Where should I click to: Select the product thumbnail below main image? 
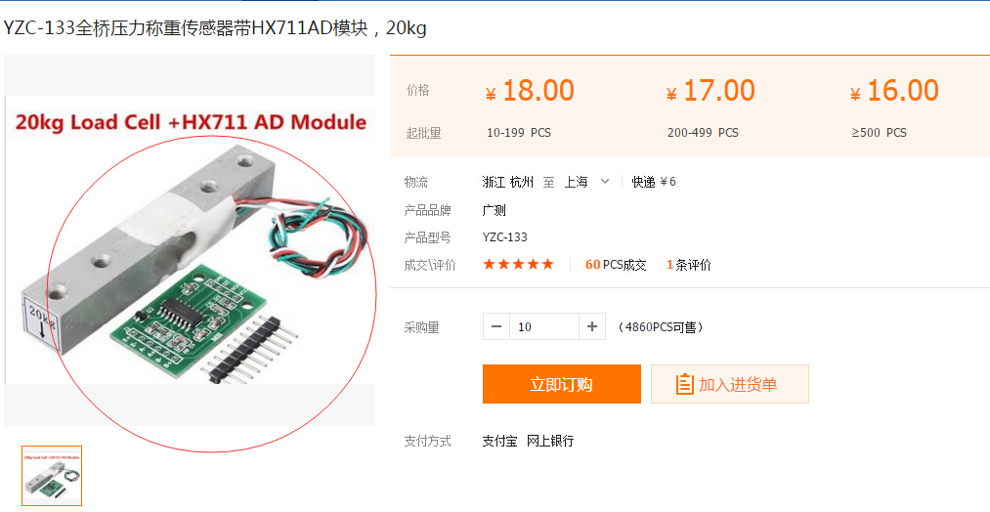52,476
